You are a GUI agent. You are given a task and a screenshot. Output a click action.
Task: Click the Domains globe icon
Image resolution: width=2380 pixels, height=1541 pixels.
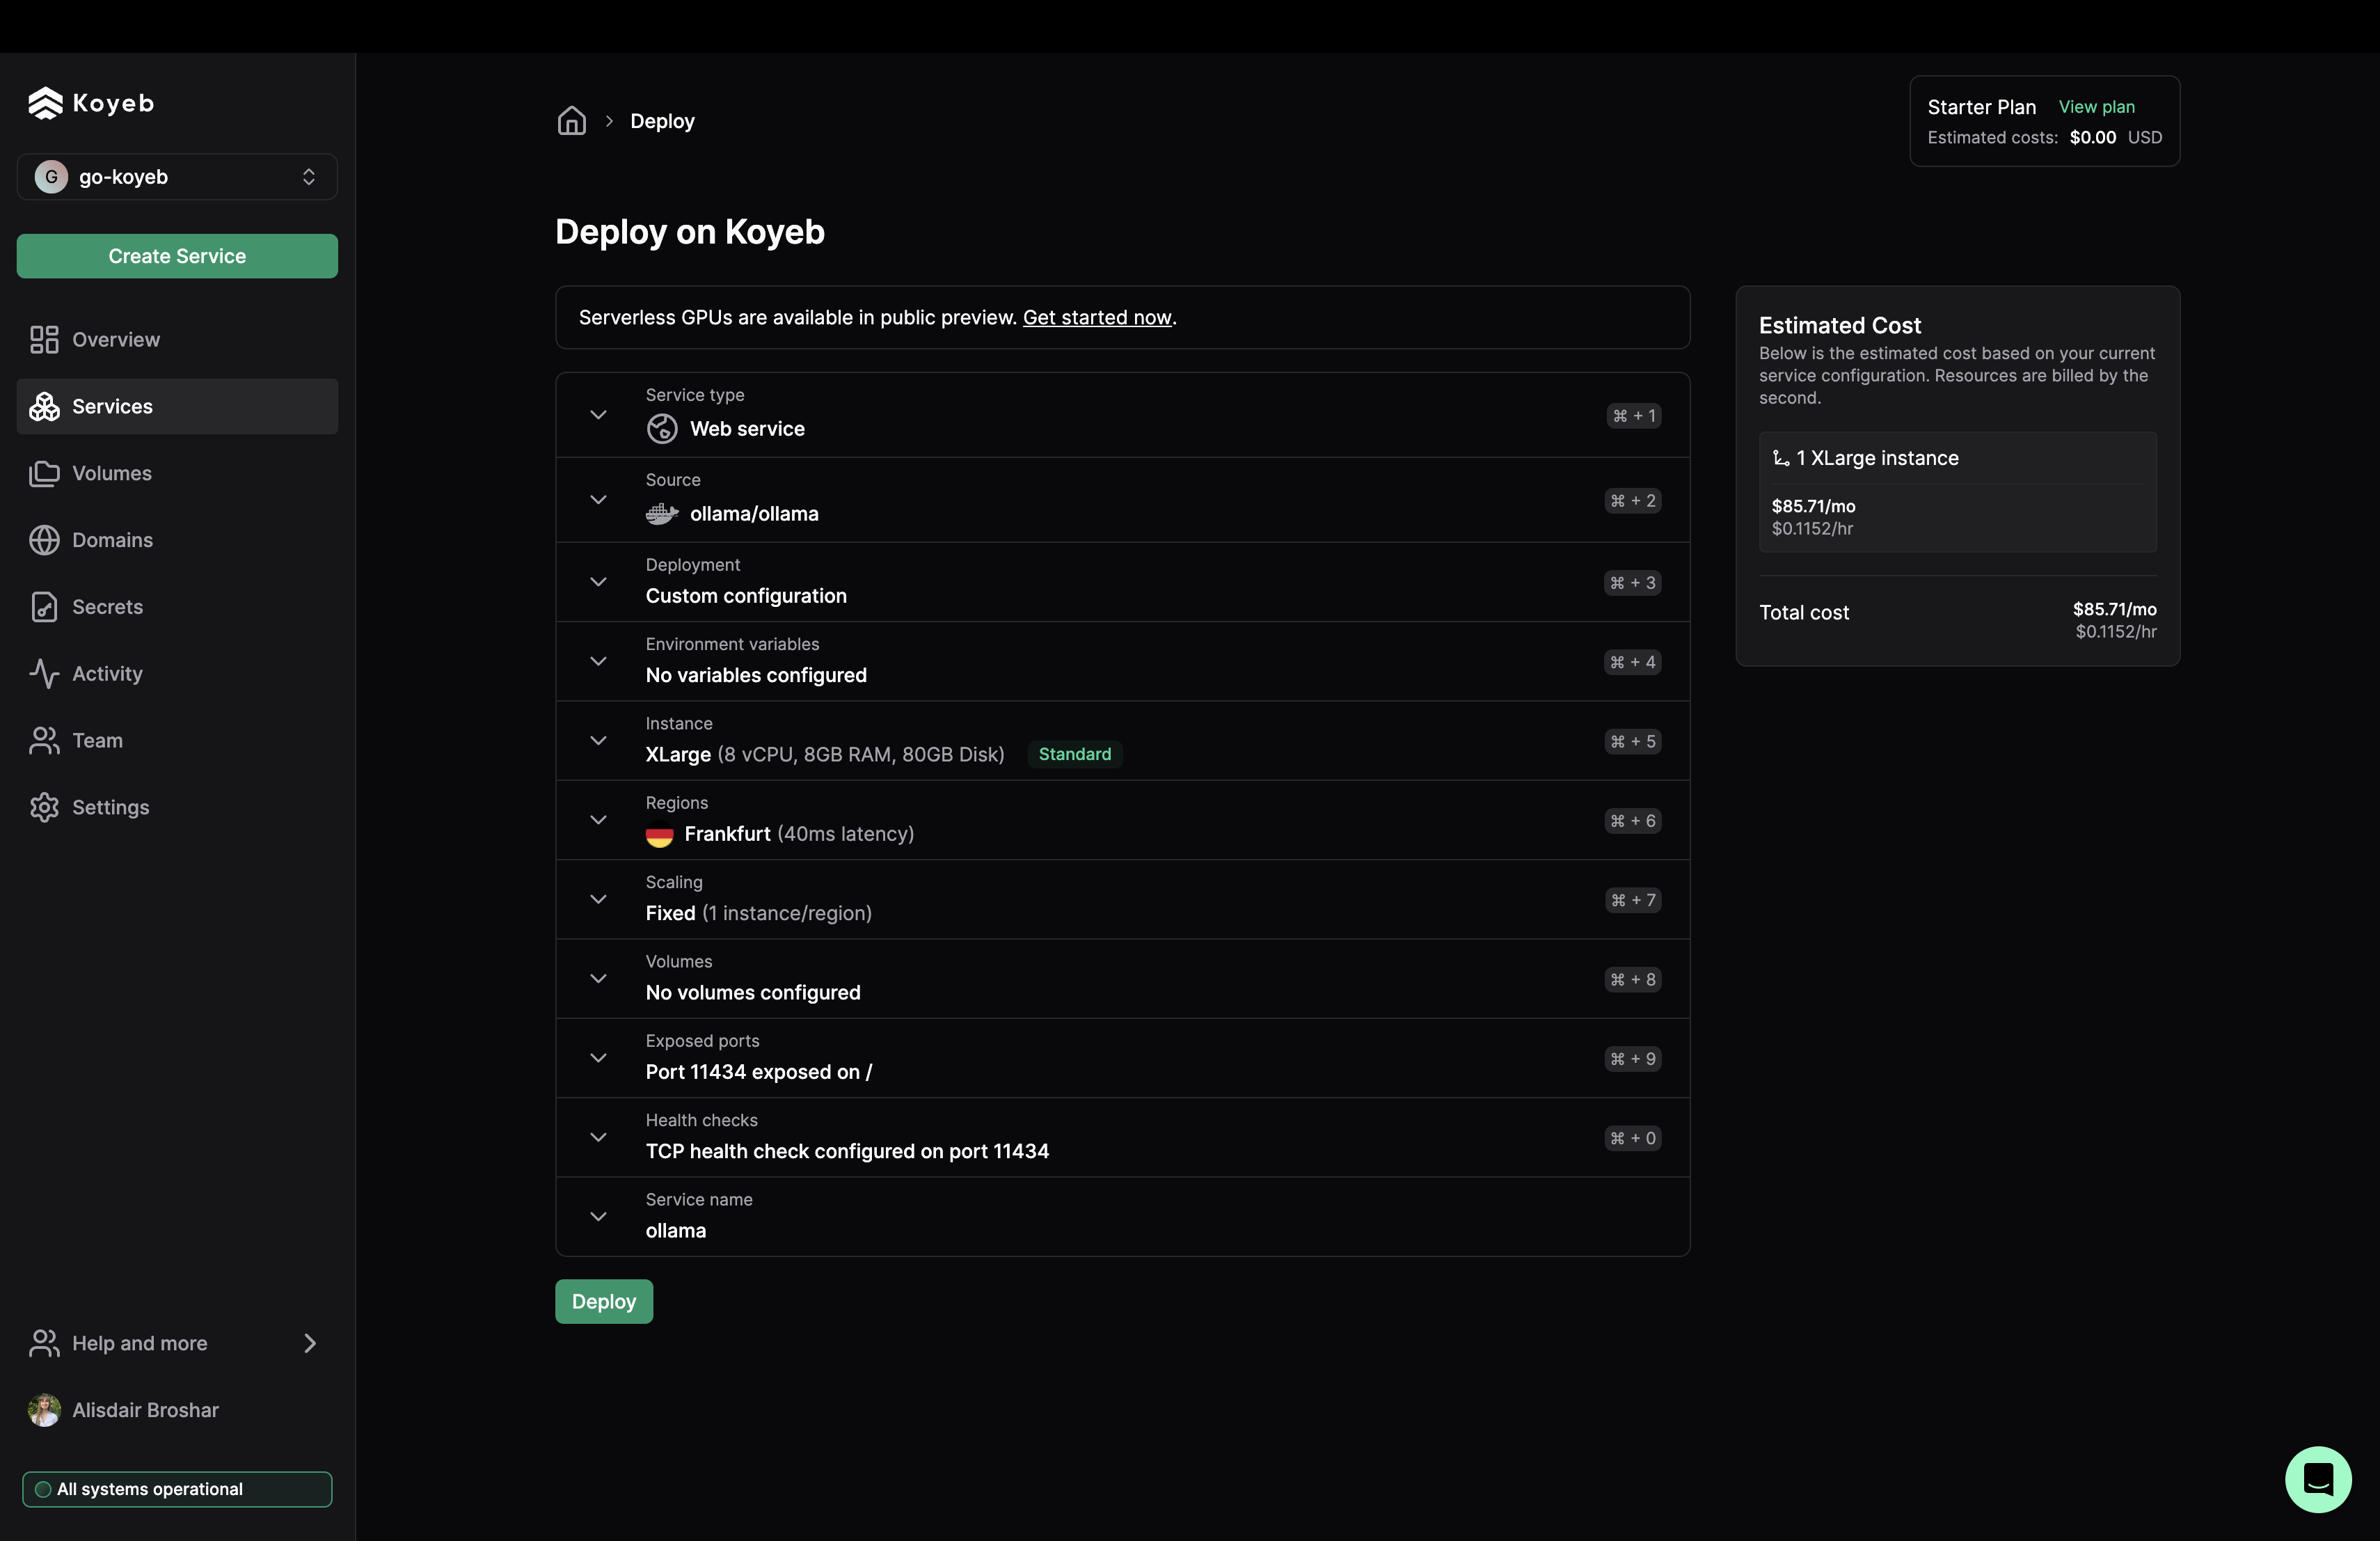44,540
